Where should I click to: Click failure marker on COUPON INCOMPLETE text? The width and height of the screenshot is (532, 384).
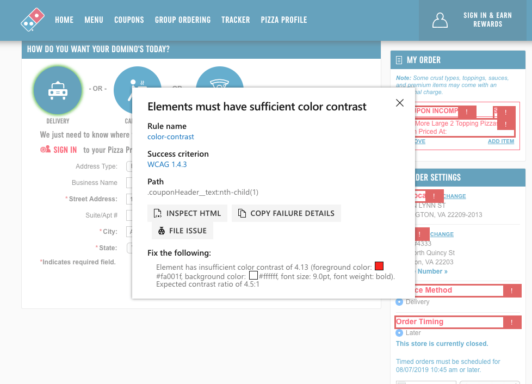tap(467, 112)
